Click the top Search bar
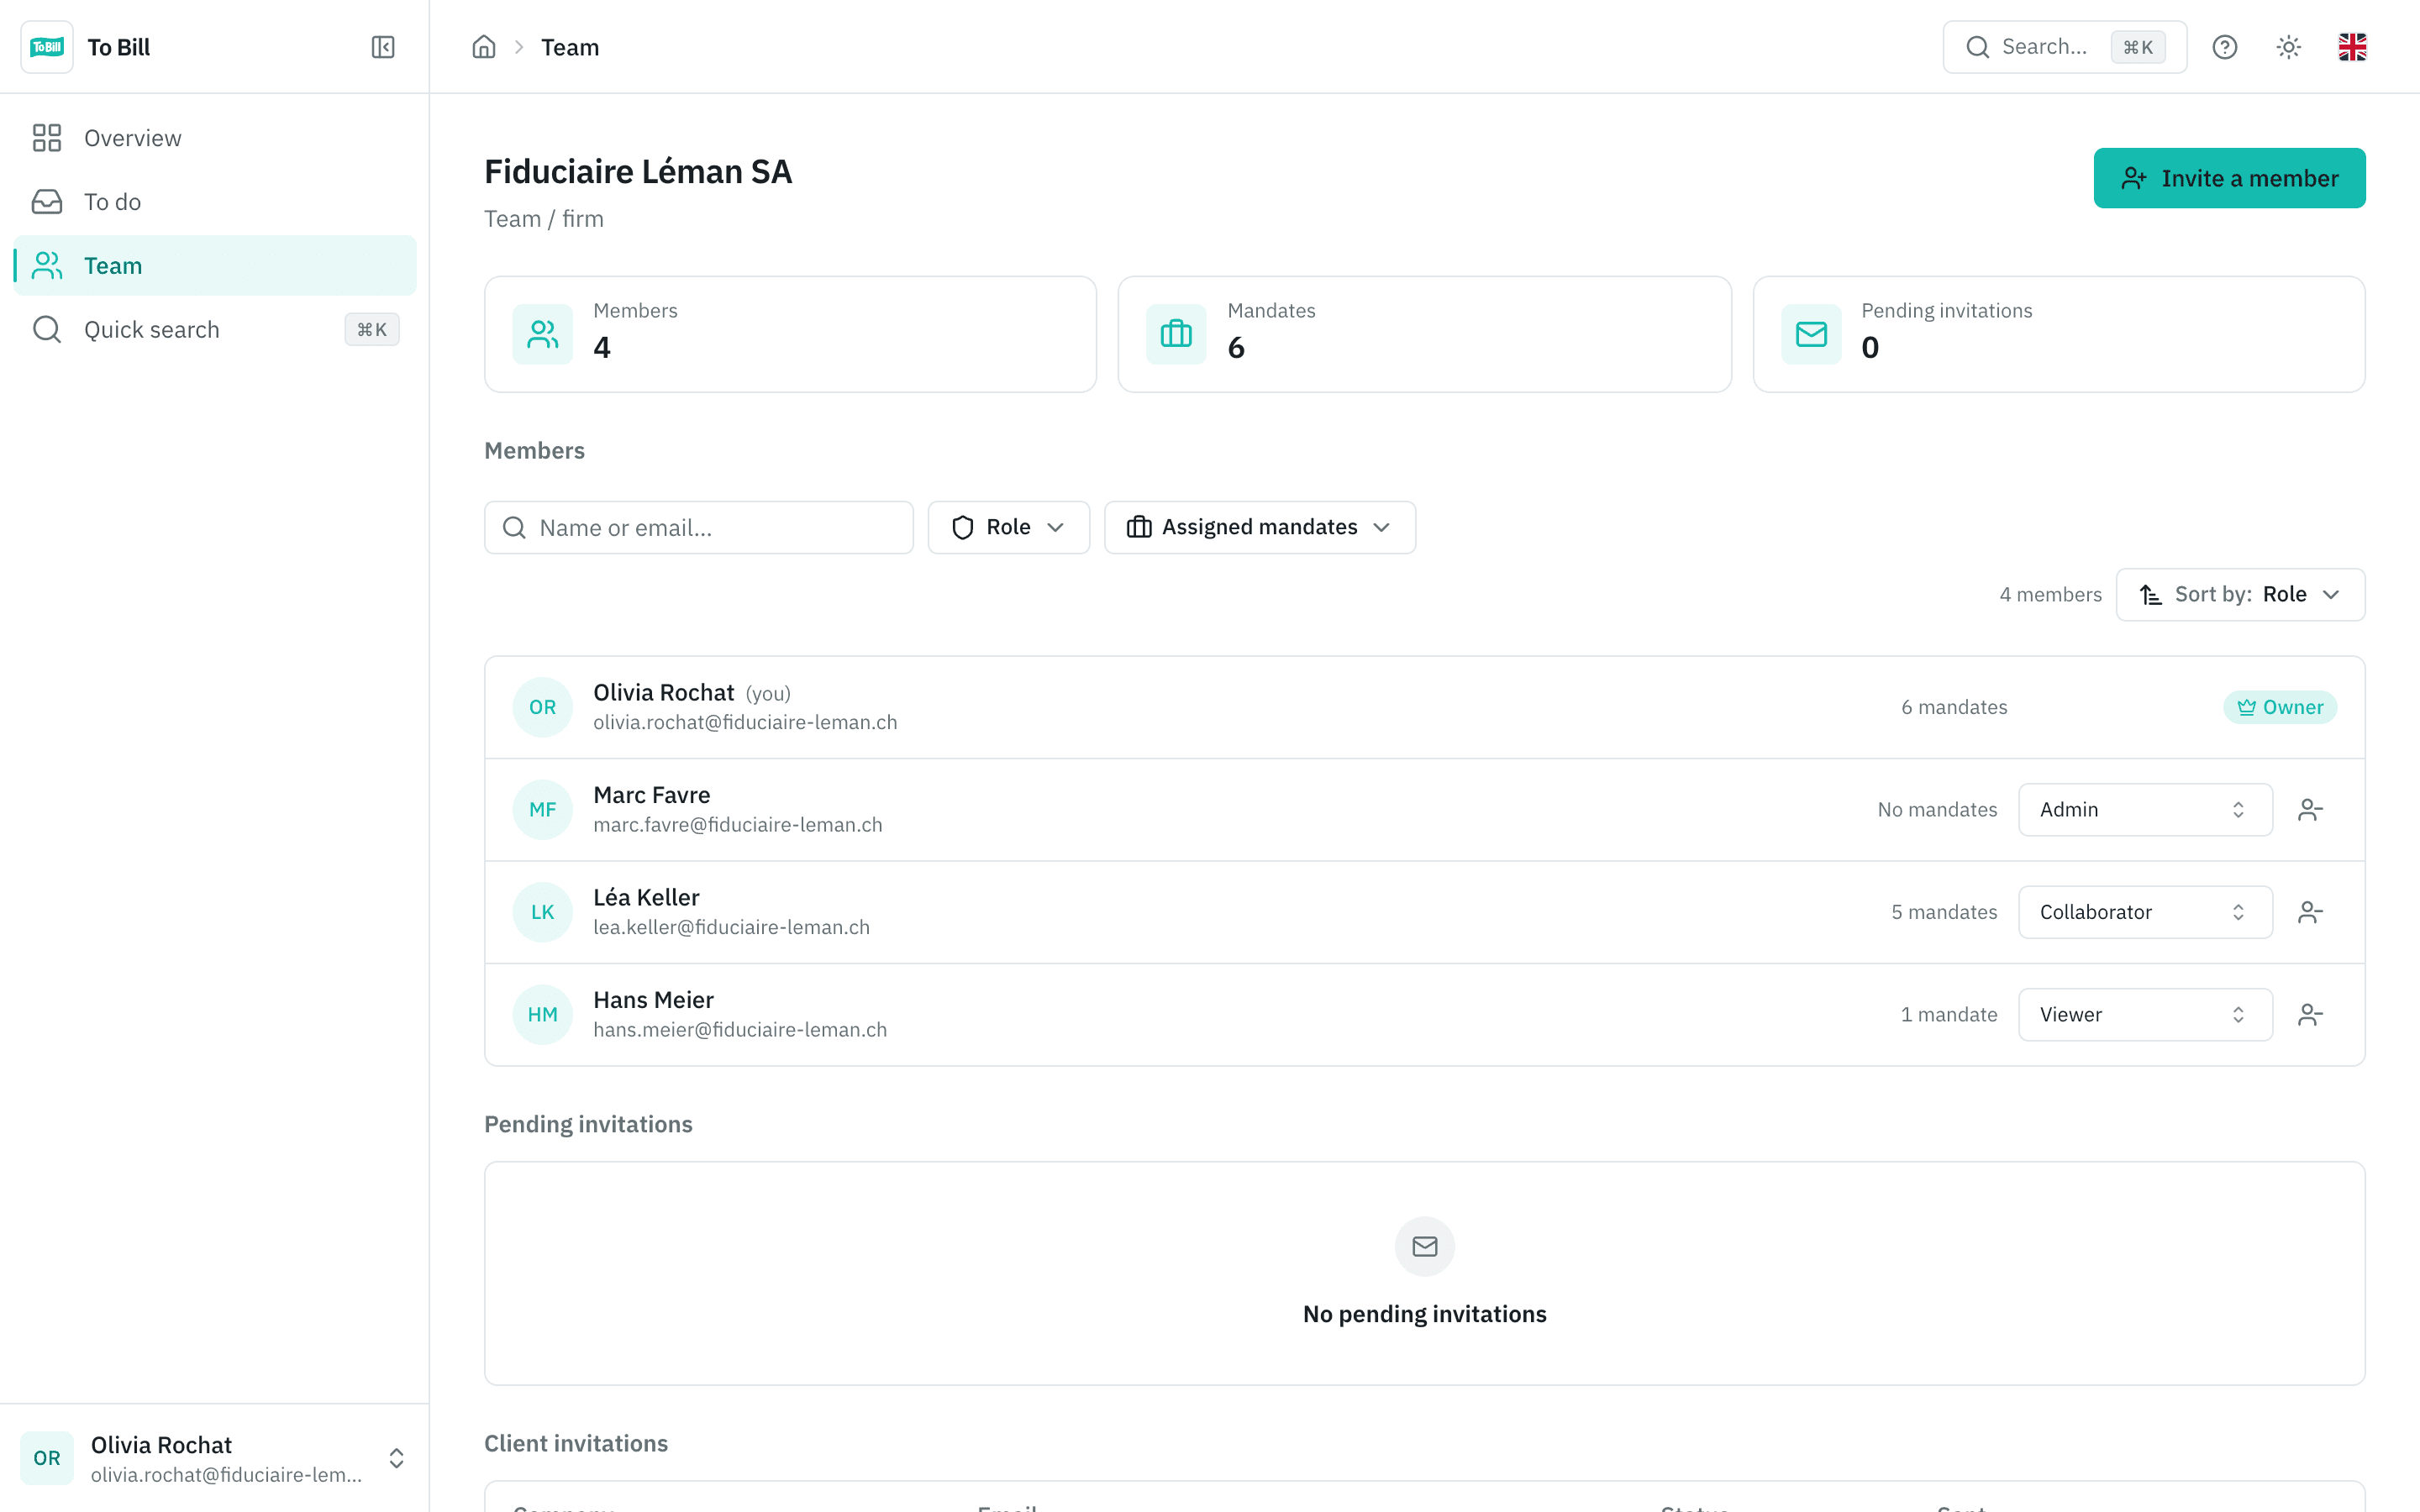The height and width of the screenshot is (1512, 2420). tap(2064, 47)
